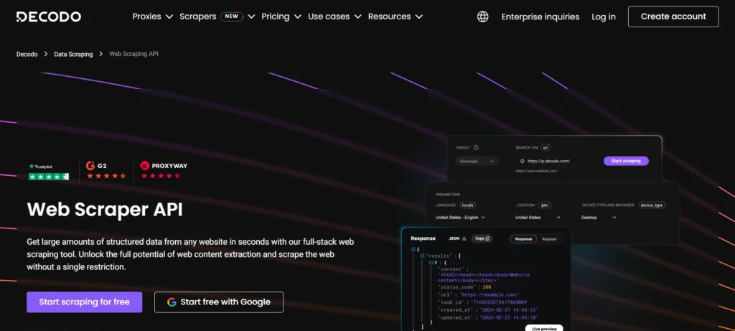Open the Use cases menu
The height and width of the screenshot is (331, 735).
pos(334,17)
